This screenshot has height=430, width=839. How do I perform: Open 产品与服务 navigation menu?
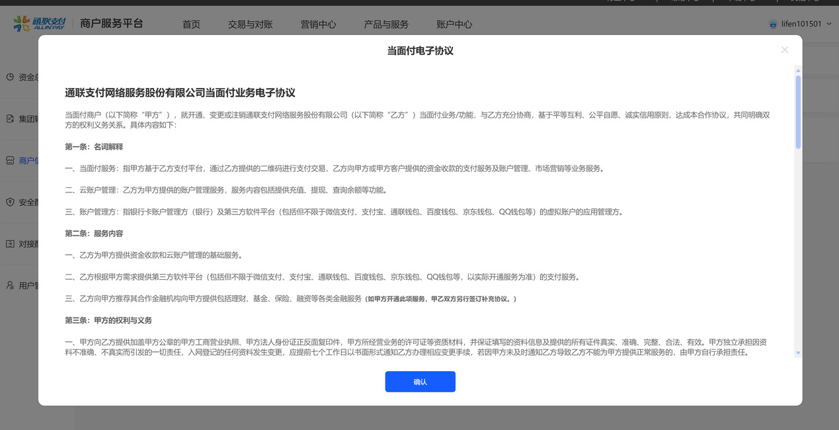click(x=386, y=24)
